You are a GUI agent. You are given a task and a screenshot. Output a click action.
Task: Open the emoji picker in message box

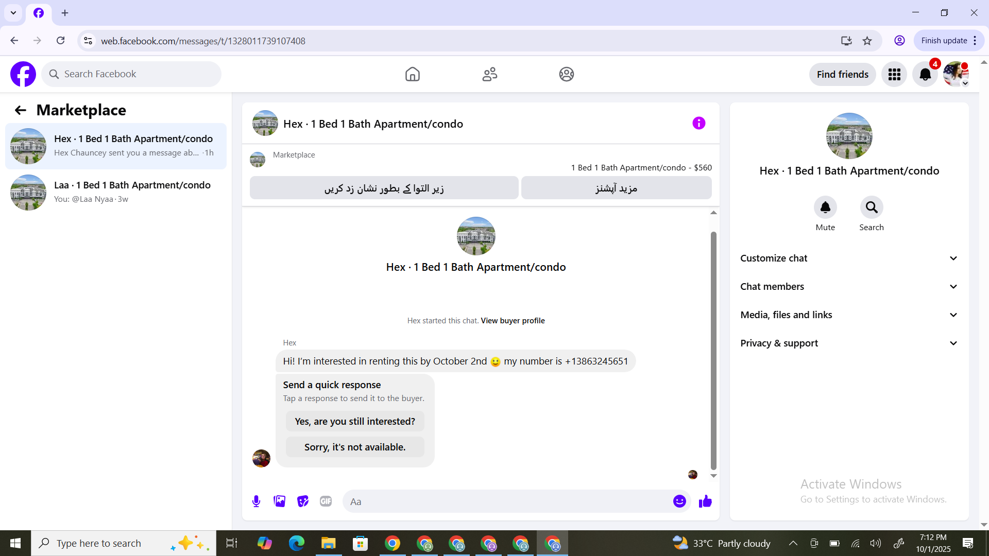pos(679,501)
